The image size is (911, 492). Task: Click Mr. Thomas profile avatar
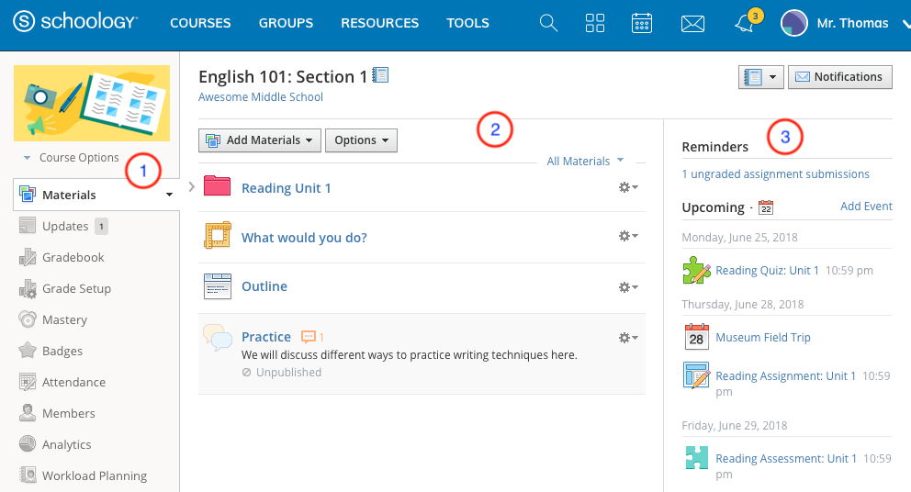[794, 23]
